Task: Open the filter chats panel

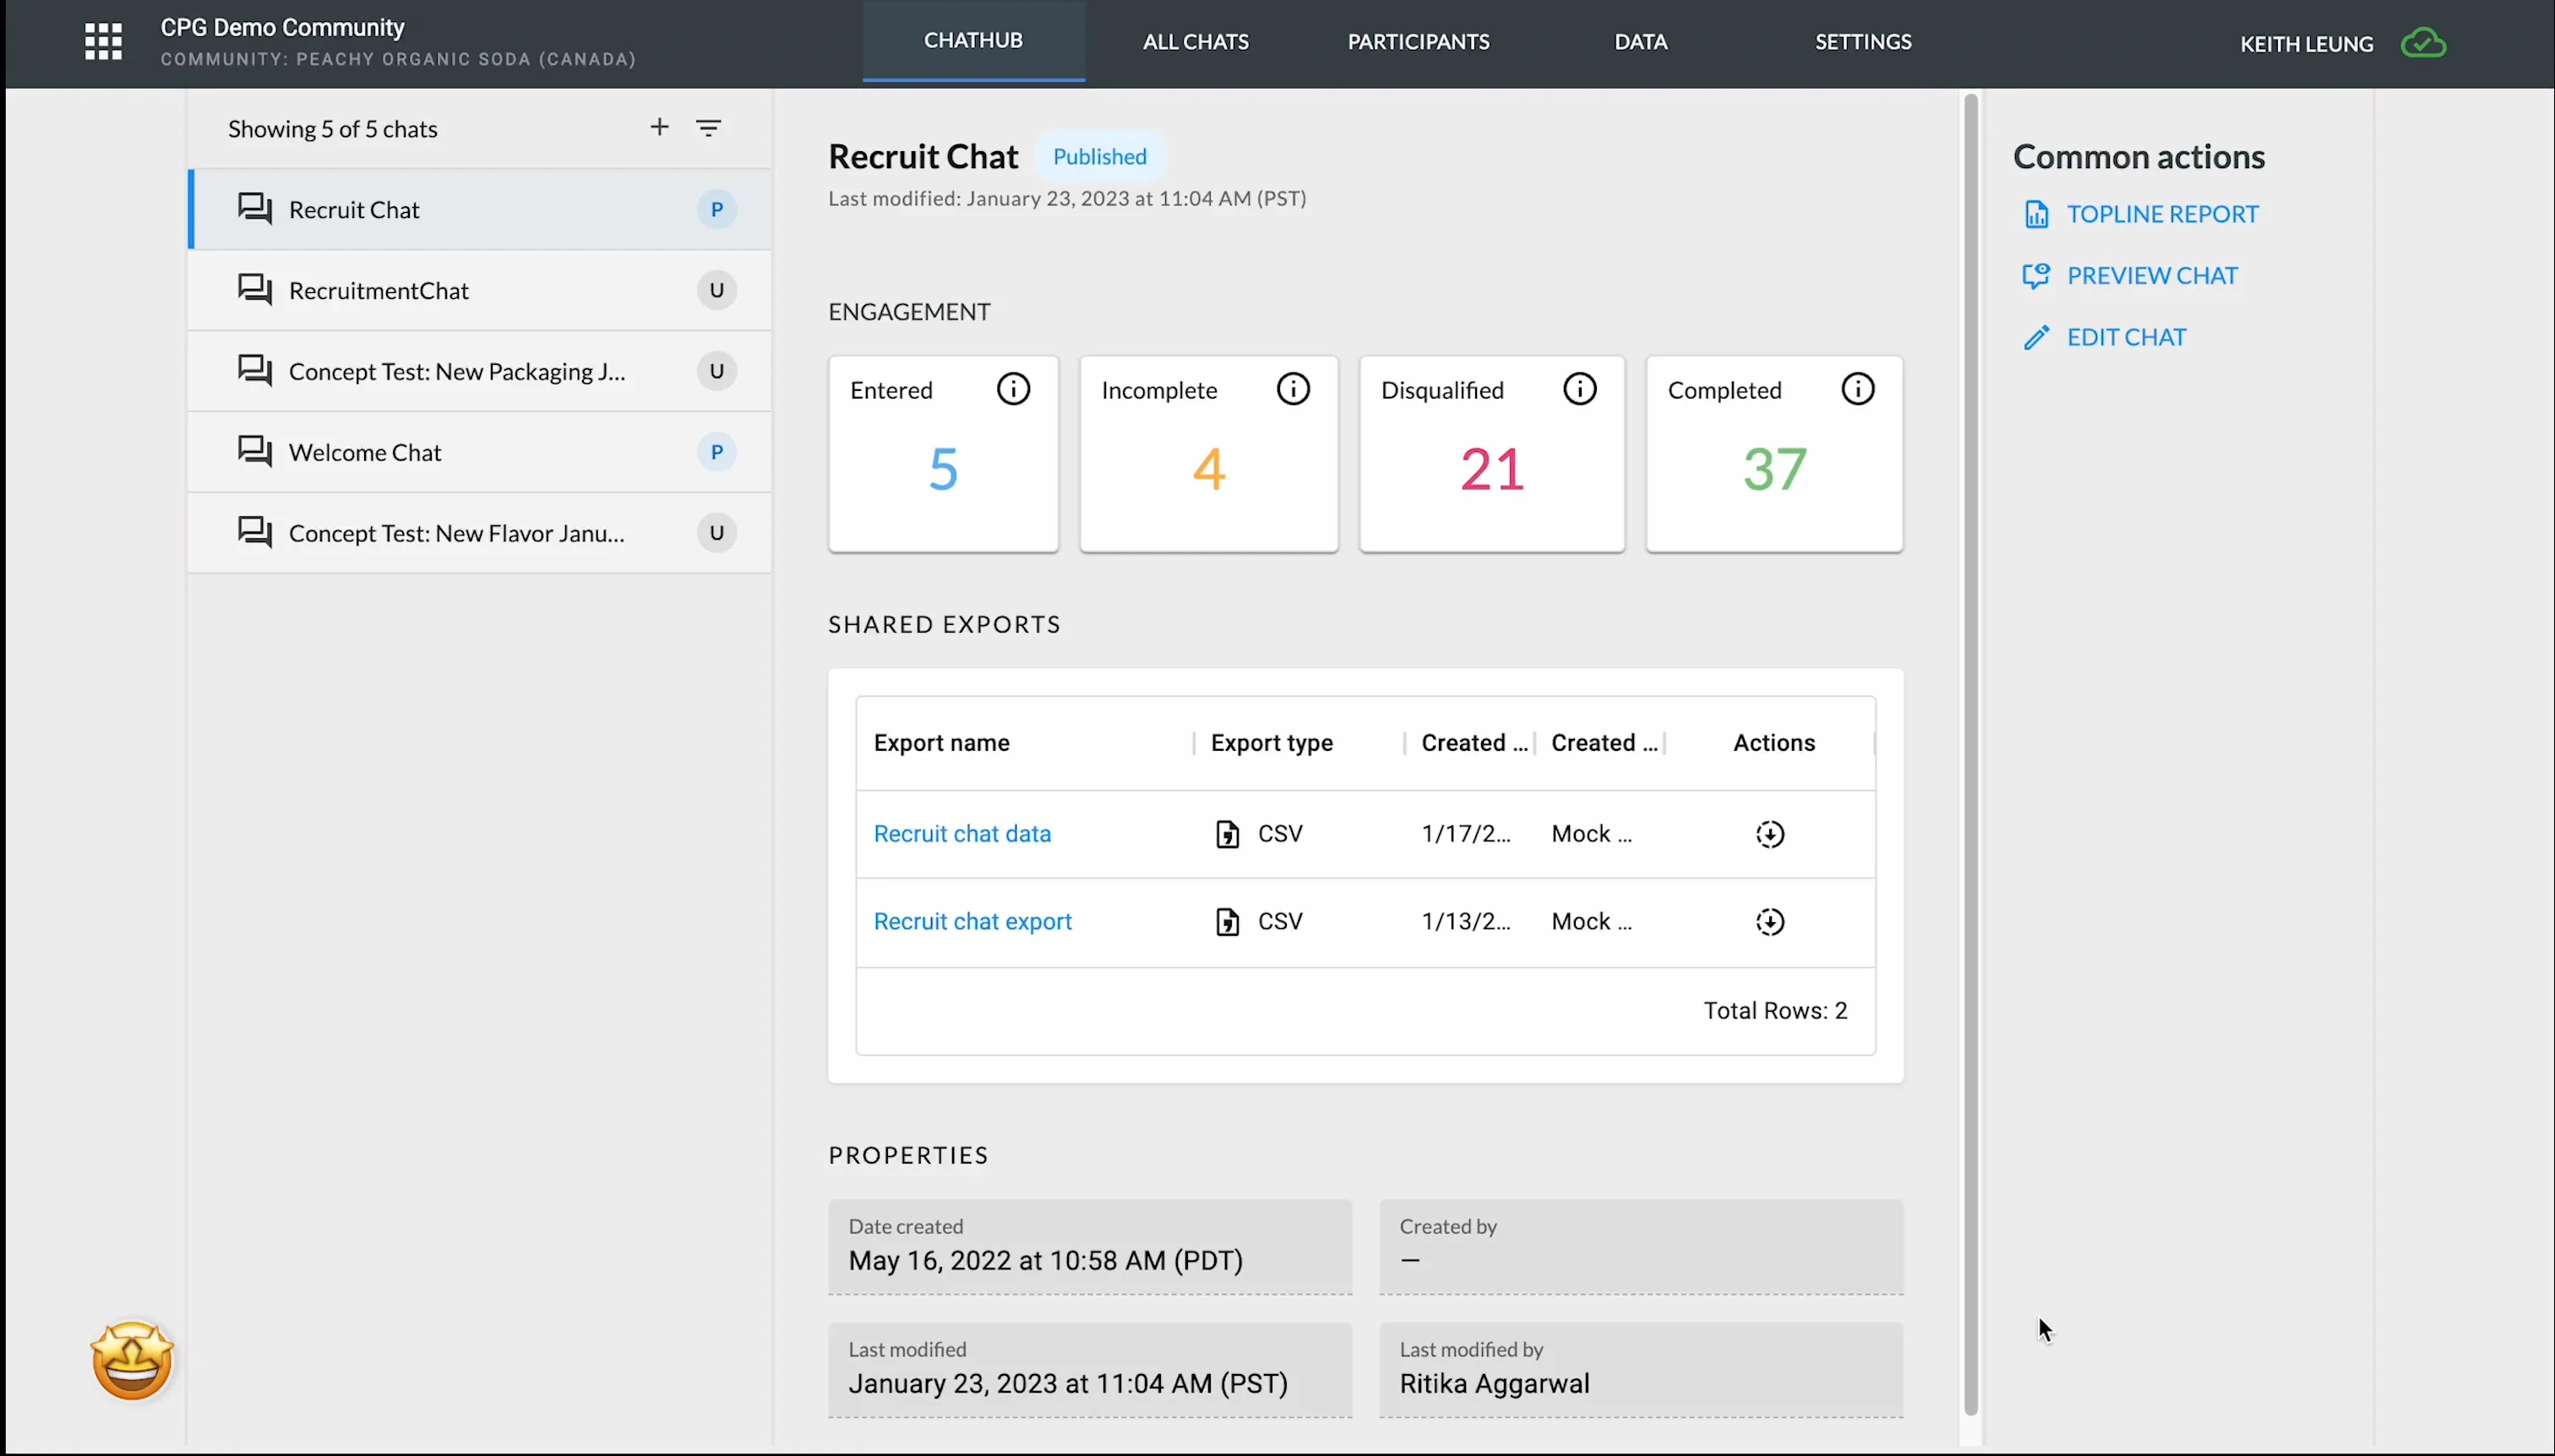Action: 709,127
